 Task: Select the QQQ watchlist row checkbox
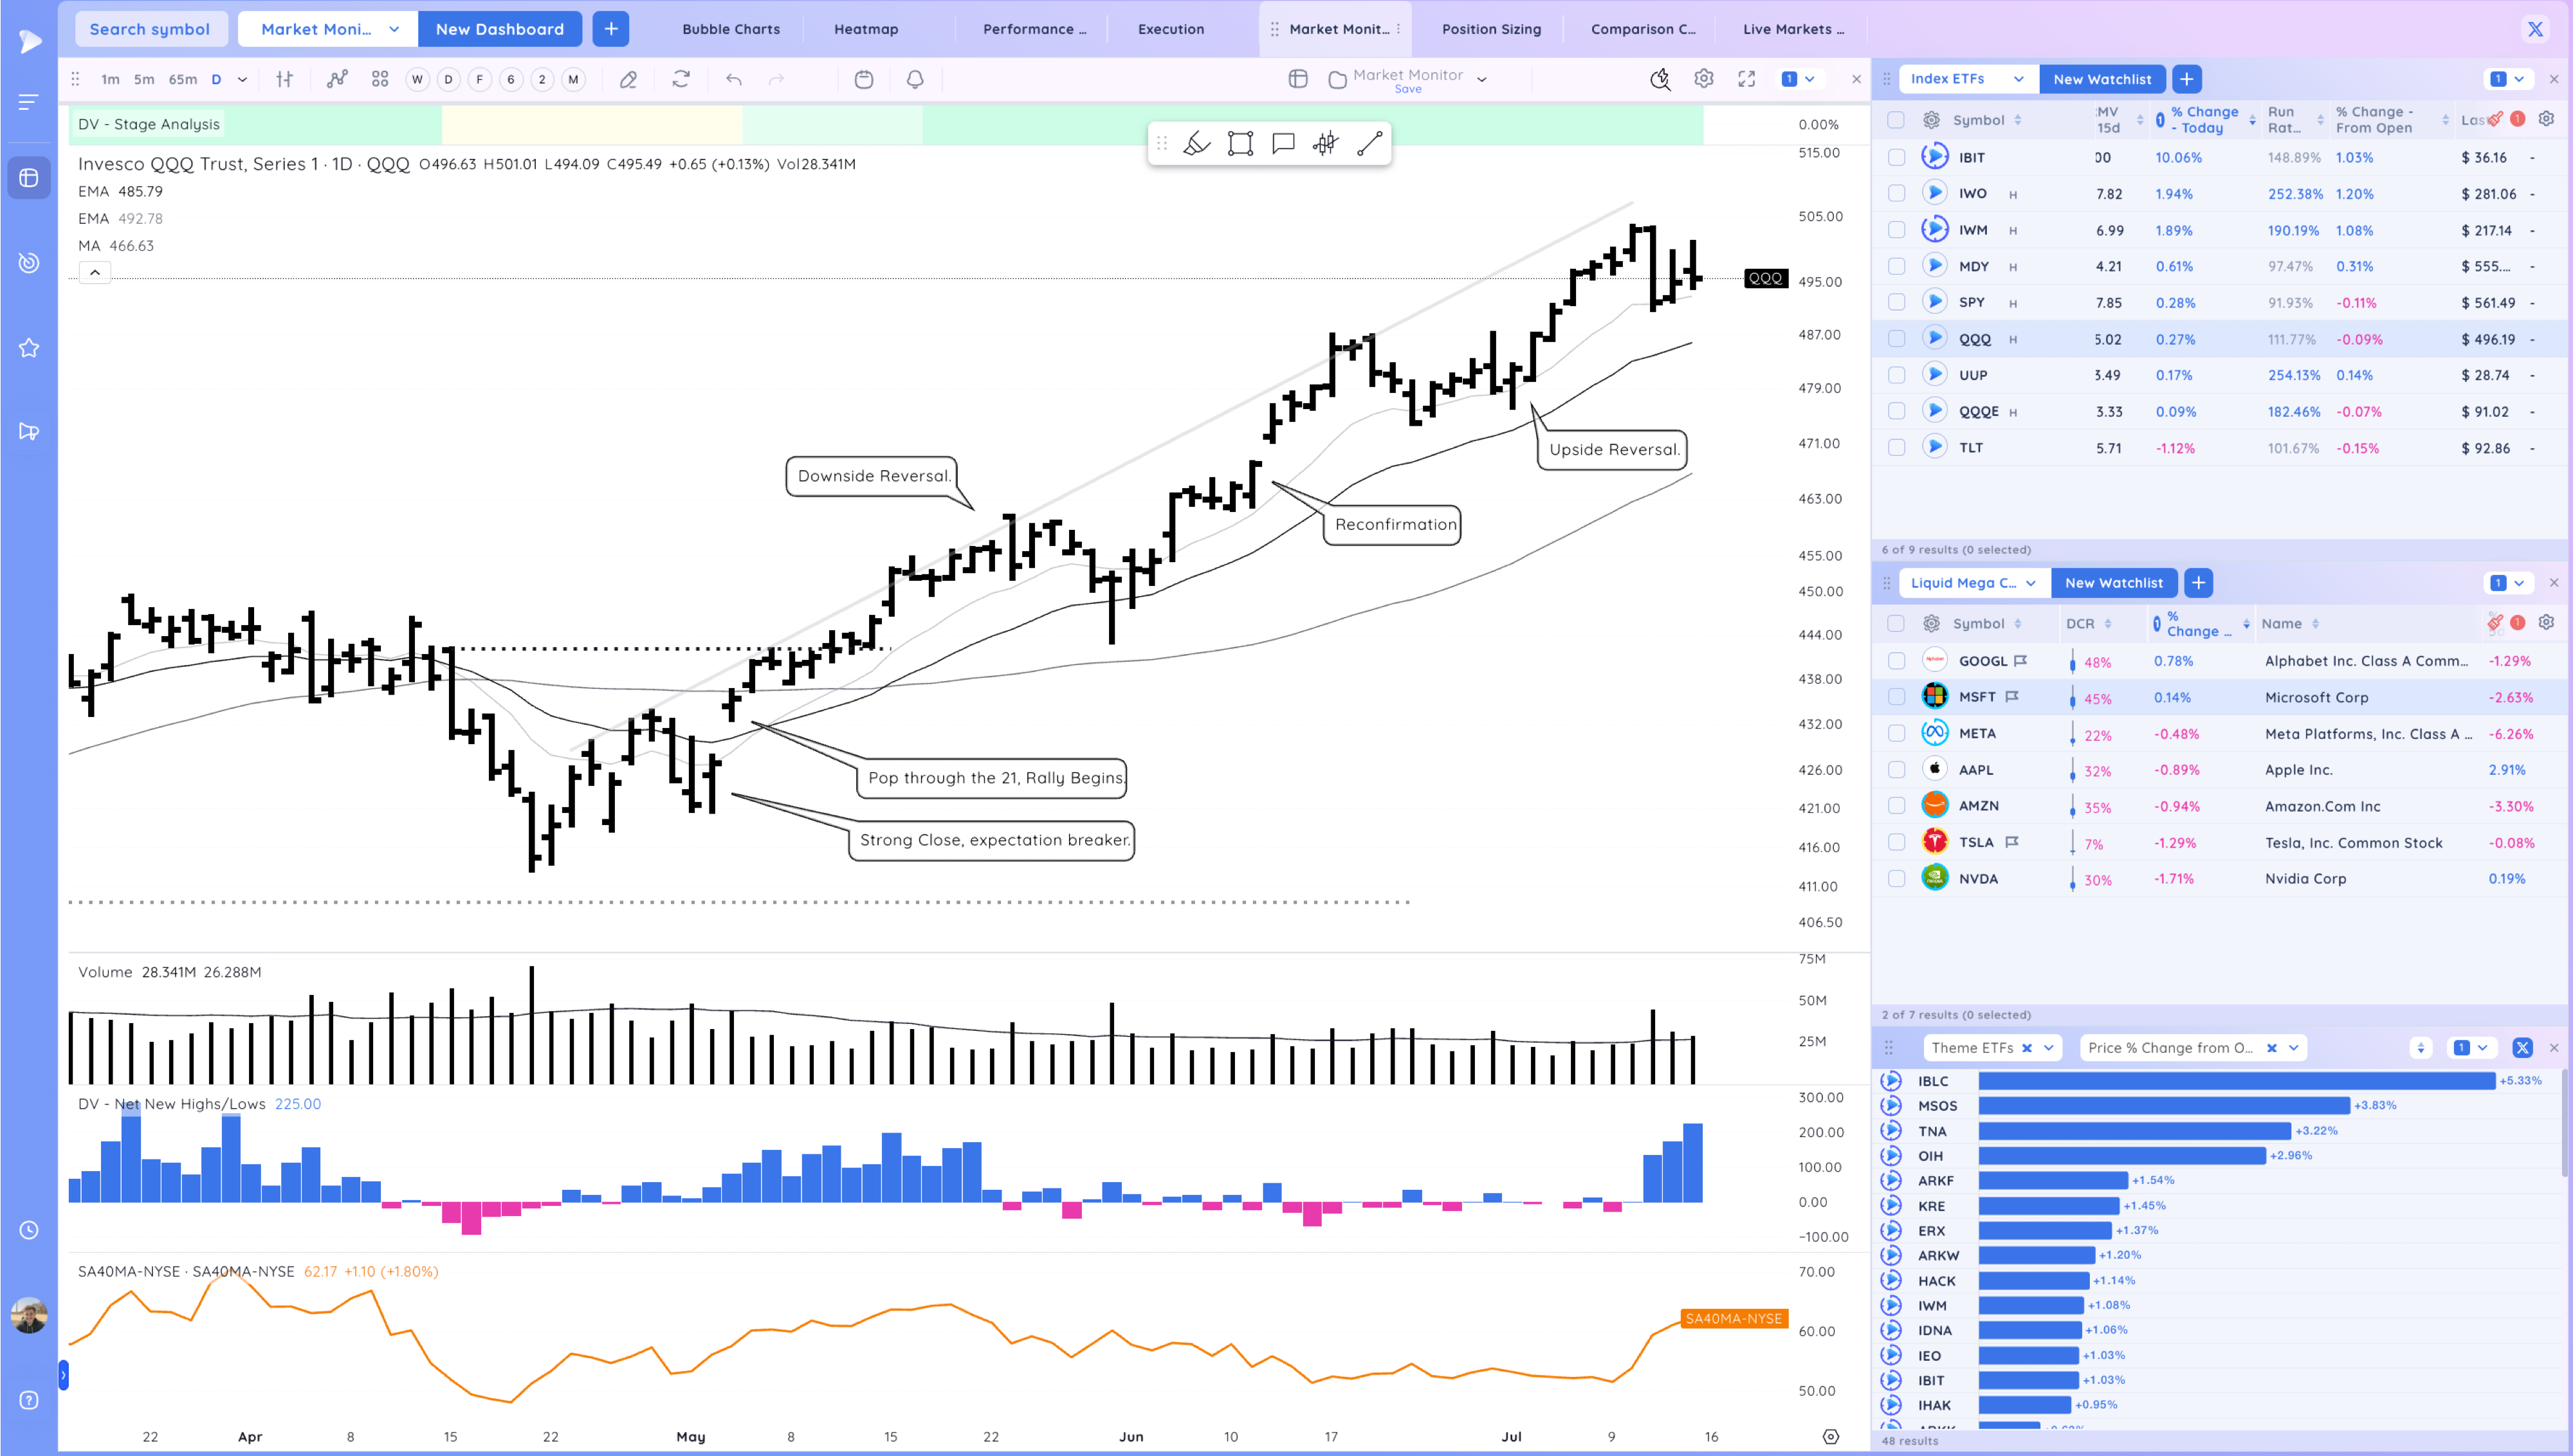(1896, 339)
